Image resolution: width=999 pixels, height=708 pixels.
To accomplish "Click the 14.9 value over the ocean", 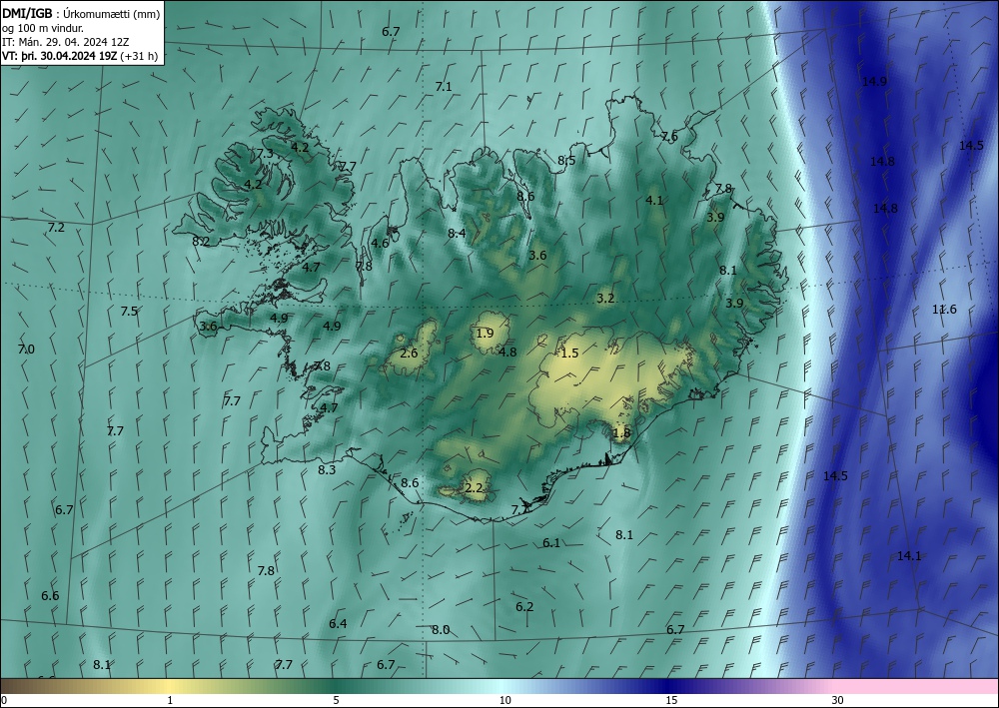I will (874, 82).
